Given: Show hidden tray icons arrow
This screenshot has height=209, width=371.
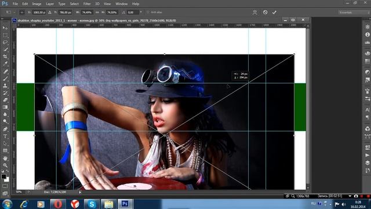Looking at the screenshot, I should 330,204.
